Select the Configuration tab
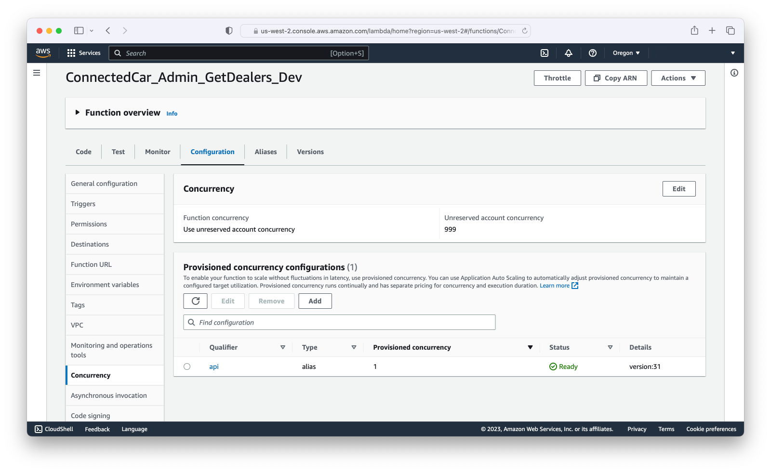 pyautogui.click(x=213, y=152)
